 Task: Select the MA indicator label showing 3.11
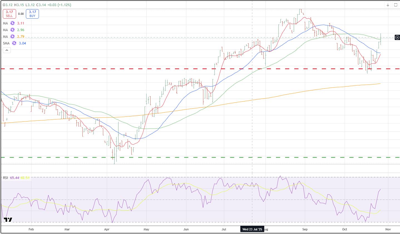tap(6, 23)
